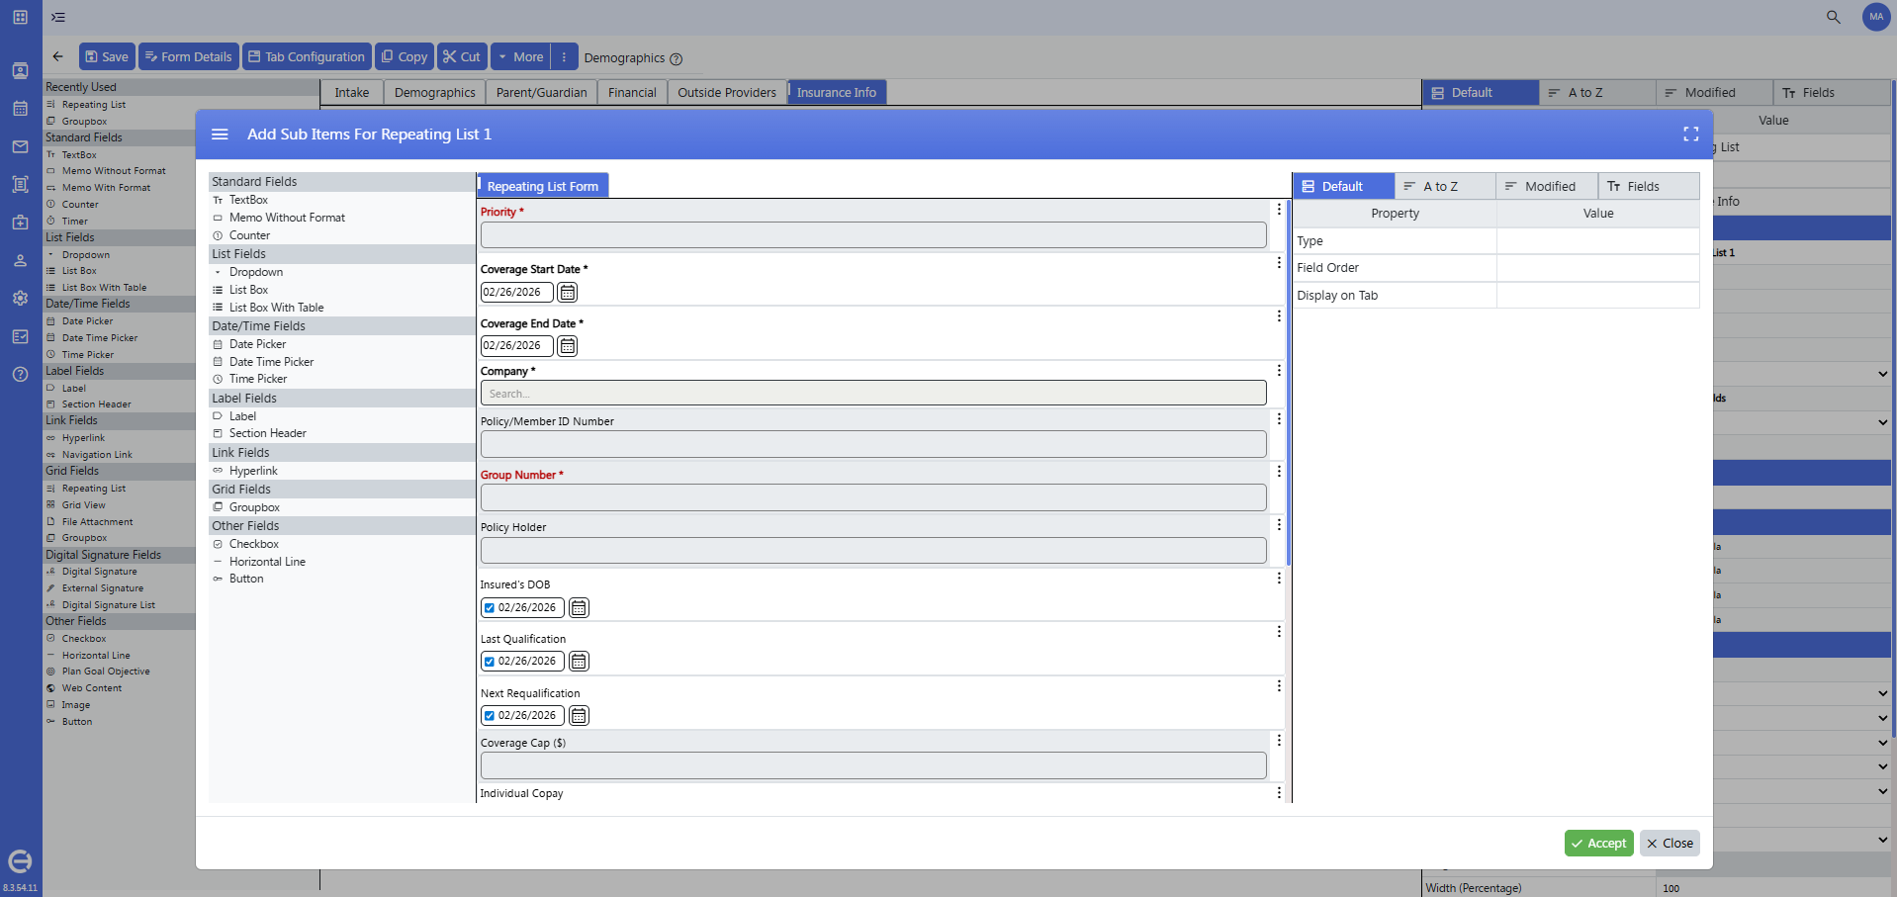The height and width of the screenshot is (897, 1897).
Task: Open calendar picker for Next Requalification
Action: pos(579,715)
